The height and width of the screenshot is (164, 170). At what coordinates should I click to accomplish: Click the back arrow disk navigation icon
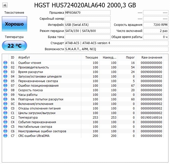pos(5,5)
